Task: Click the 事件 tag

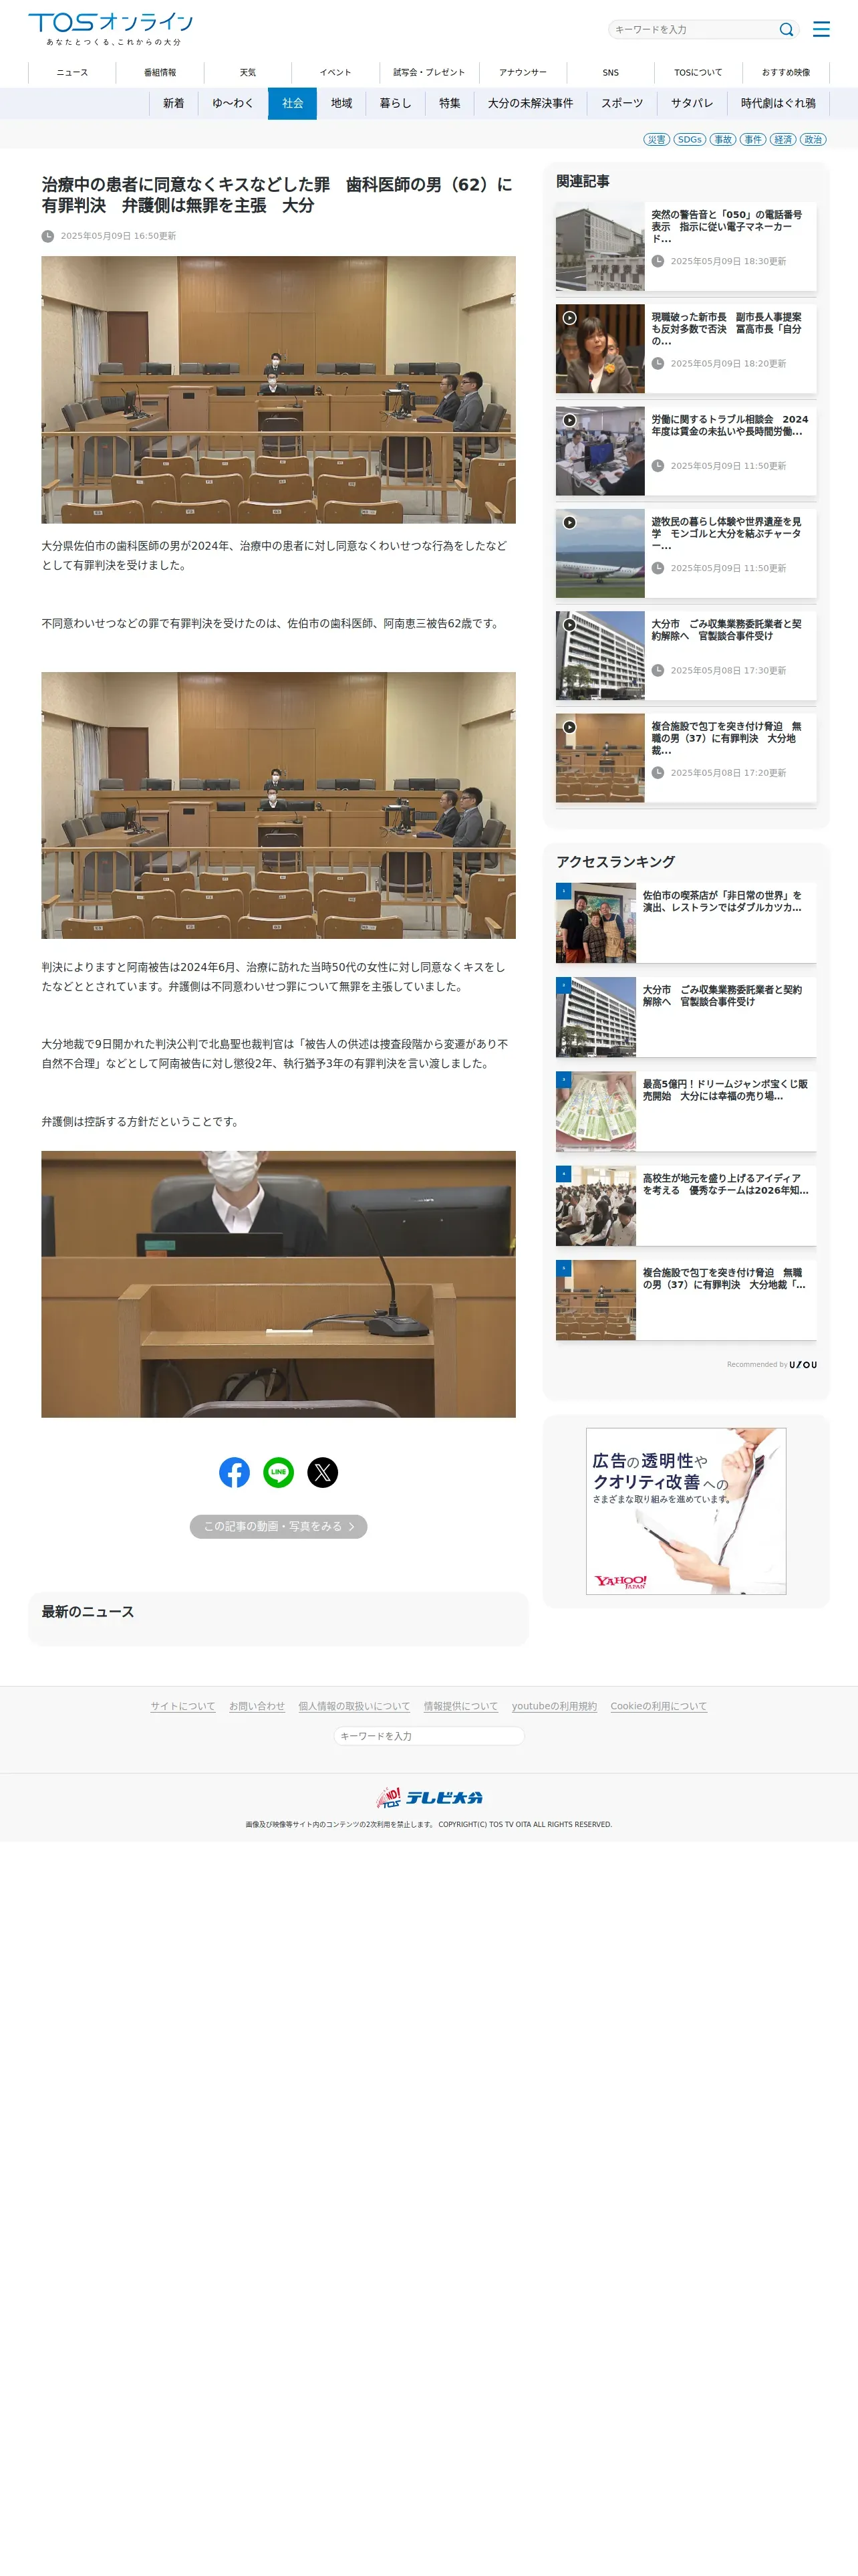Action: pyautogui.click(x=753, y=140)
